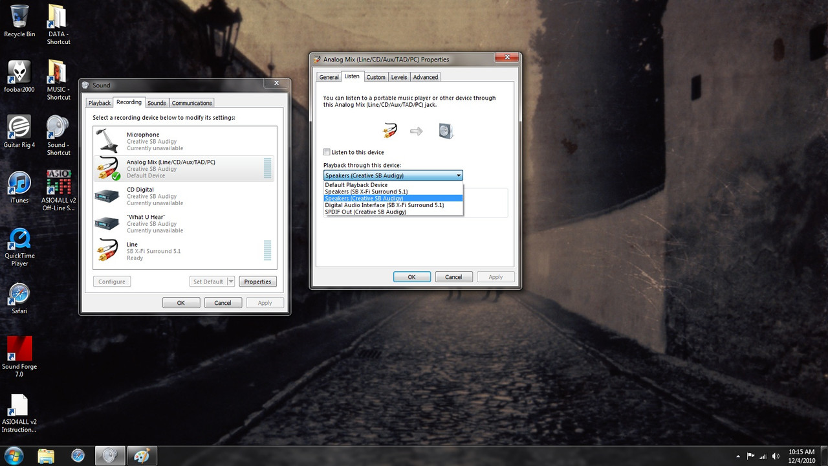Click OK in Analog Mix Properties

[x=412, y=277]
